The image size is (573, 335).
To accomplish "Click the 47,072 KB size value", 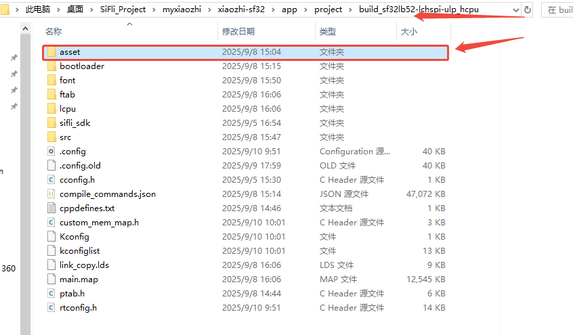I will pos(426,194).
